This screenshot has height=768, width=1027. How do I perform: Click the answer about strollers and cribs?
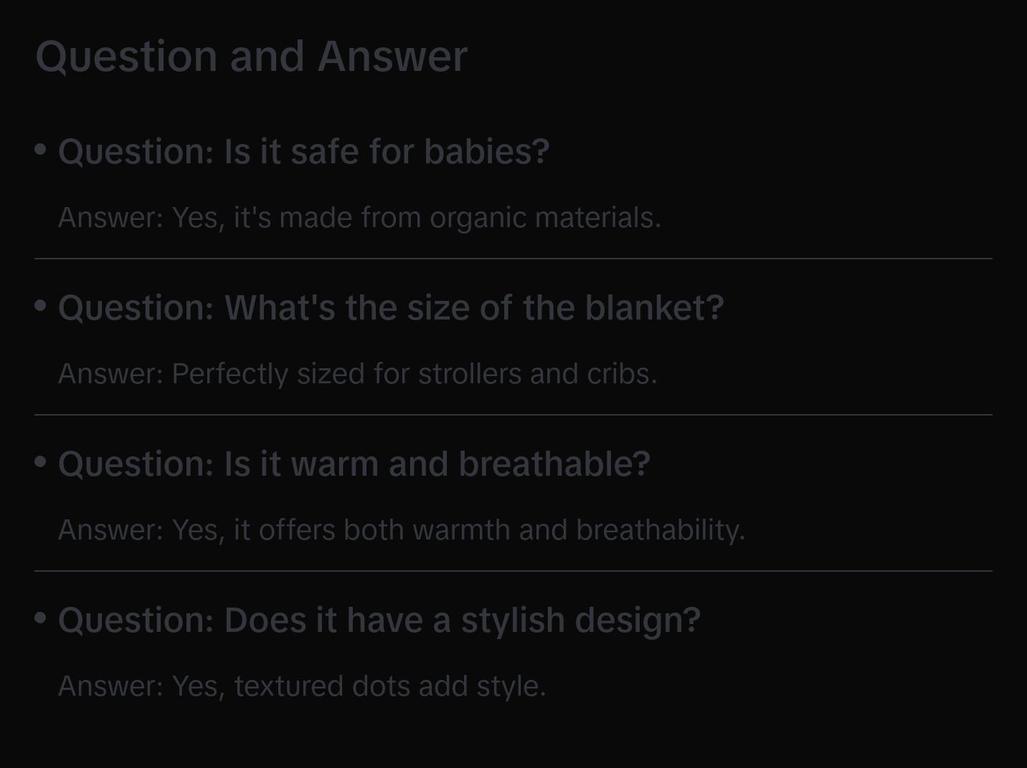click(357, 374)
